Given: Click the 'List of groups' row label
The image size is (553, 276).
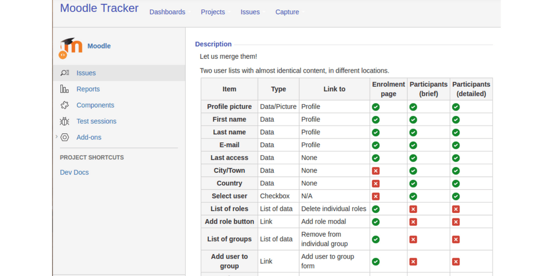Looking at the screenshot, I should 230,239.
